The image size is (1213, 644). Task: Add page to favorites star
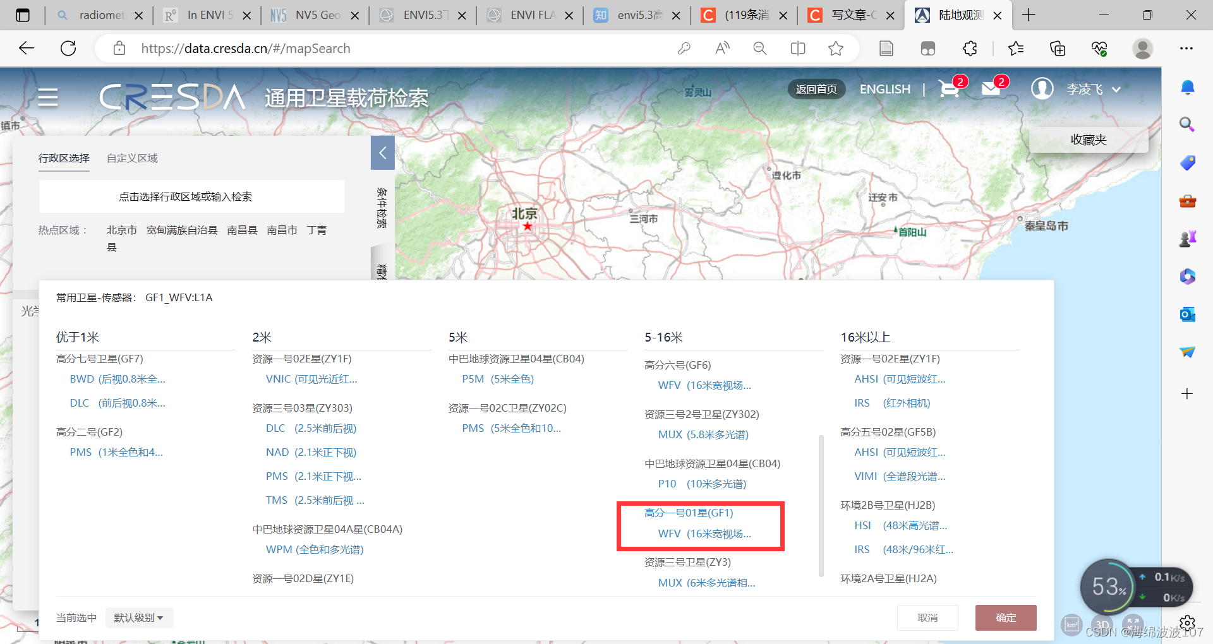836,48
